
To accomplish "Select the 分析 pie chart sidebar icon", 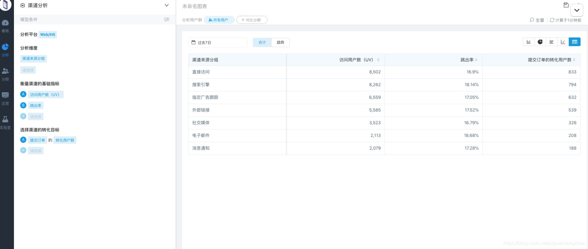I will [5, 50].
